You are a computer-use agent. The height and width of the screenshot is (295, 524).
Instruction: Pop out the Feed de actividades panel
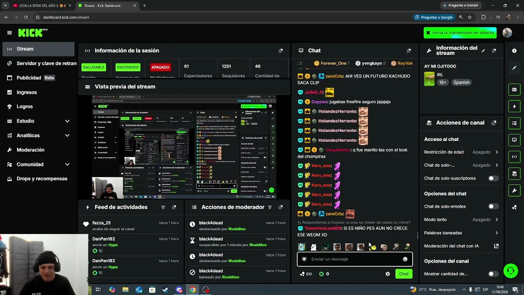point(174,207)
